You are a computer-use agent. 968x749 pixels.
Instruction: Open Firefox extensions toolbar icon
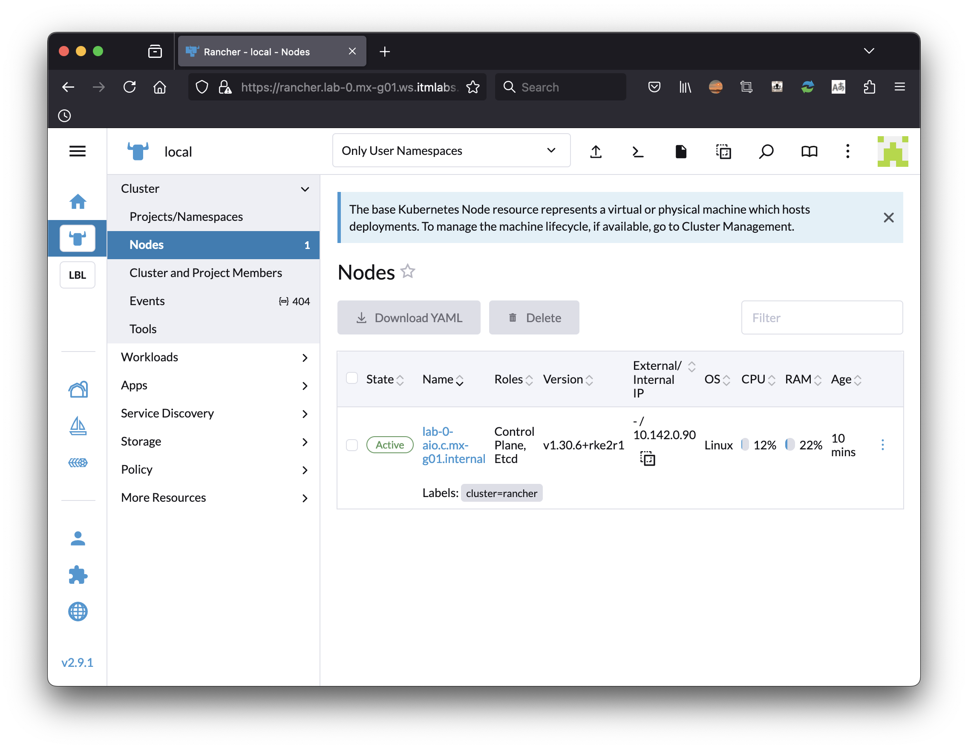click(x=869, y=87)
